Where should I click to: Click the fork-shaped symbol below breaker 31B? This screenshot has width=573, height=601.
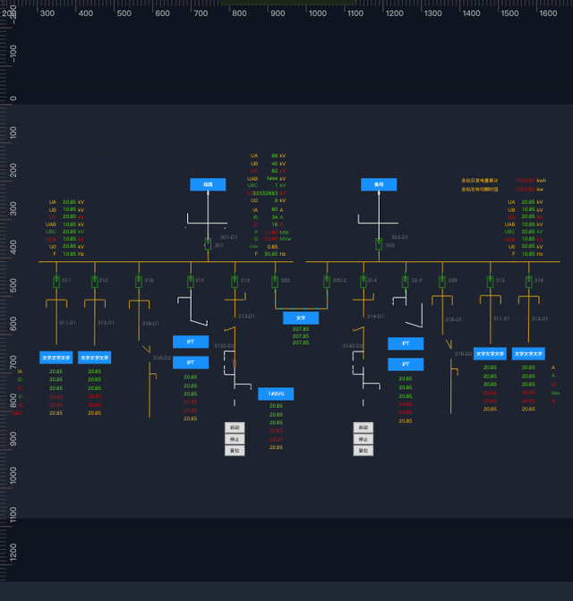[x=139, y=304]
